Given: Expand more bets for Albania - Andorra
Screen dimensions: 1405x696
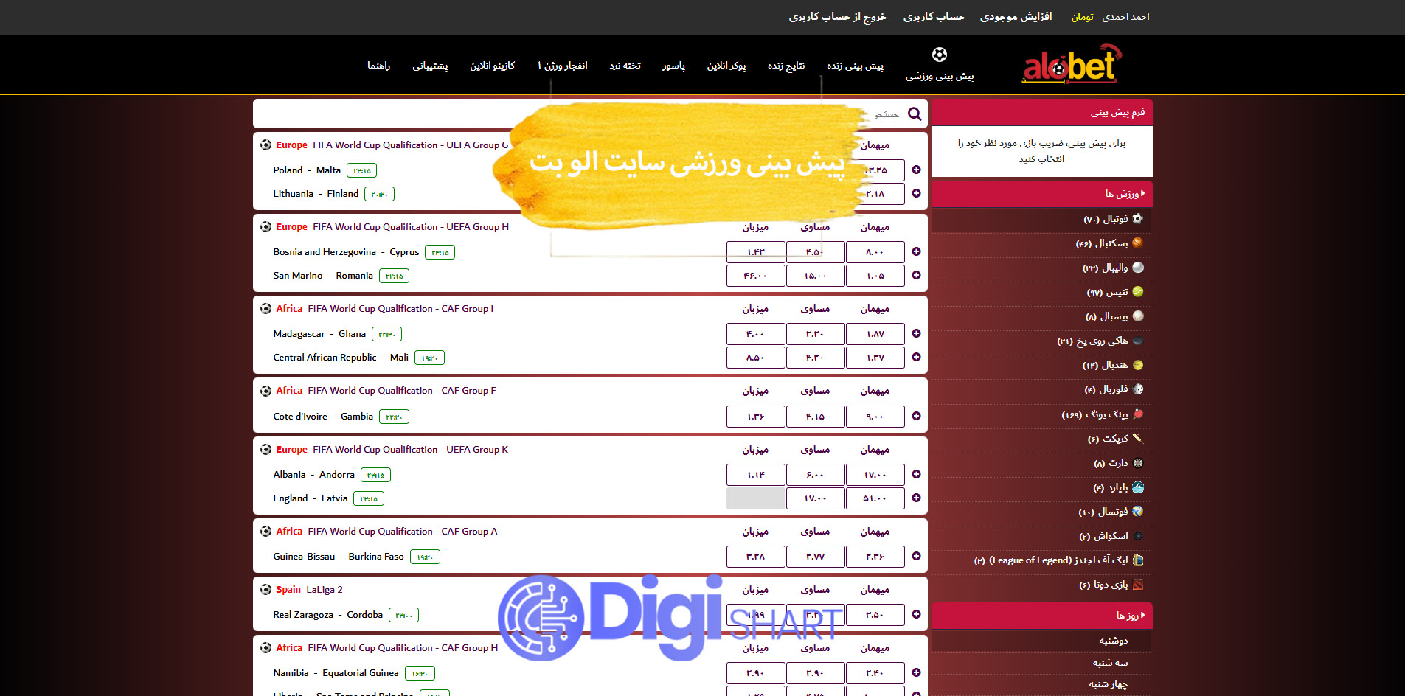Looking at the screenshot, I should tap(916, 475).
